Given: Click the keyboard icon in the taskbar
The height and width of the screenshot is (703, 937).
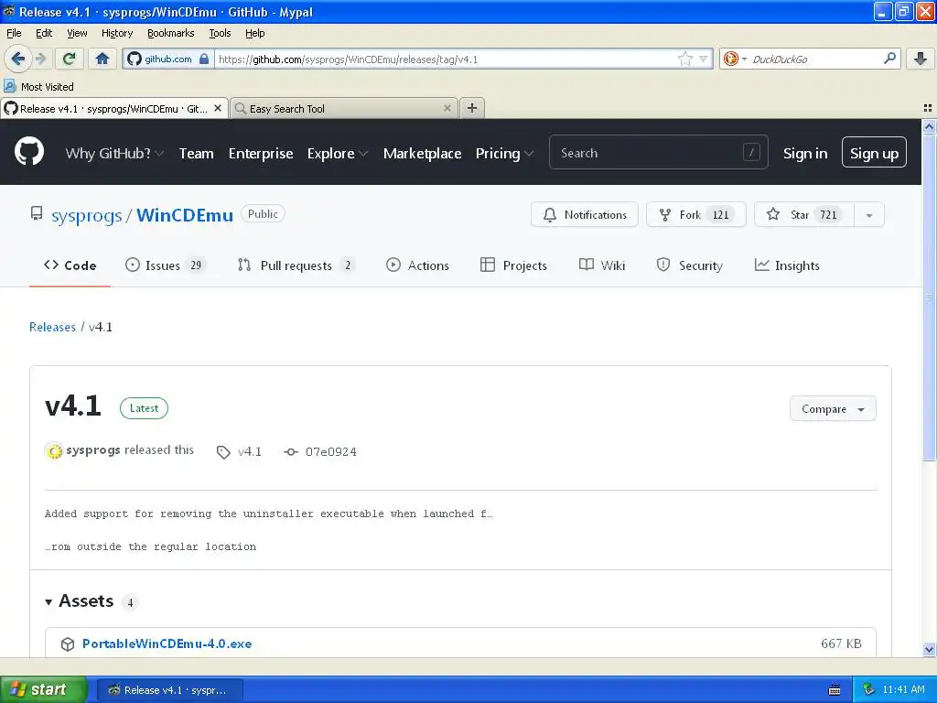Looking at the screenshot, I should point(835,690).
